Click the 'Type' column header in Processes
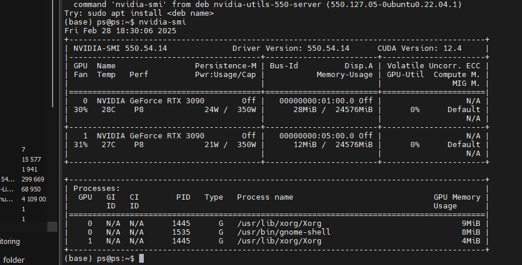Screen dimensions: 522x265 click(x=214, y=197)
